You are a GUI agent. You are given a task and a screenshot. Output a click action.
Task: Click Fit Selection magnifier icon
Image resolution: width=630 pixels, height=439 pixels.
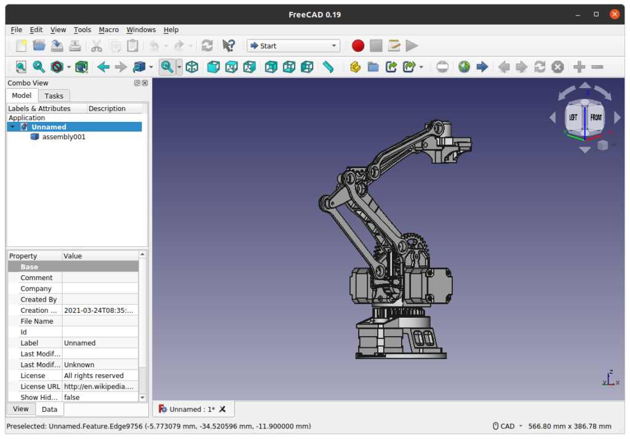pyautogui.click(x=39, y=66)
